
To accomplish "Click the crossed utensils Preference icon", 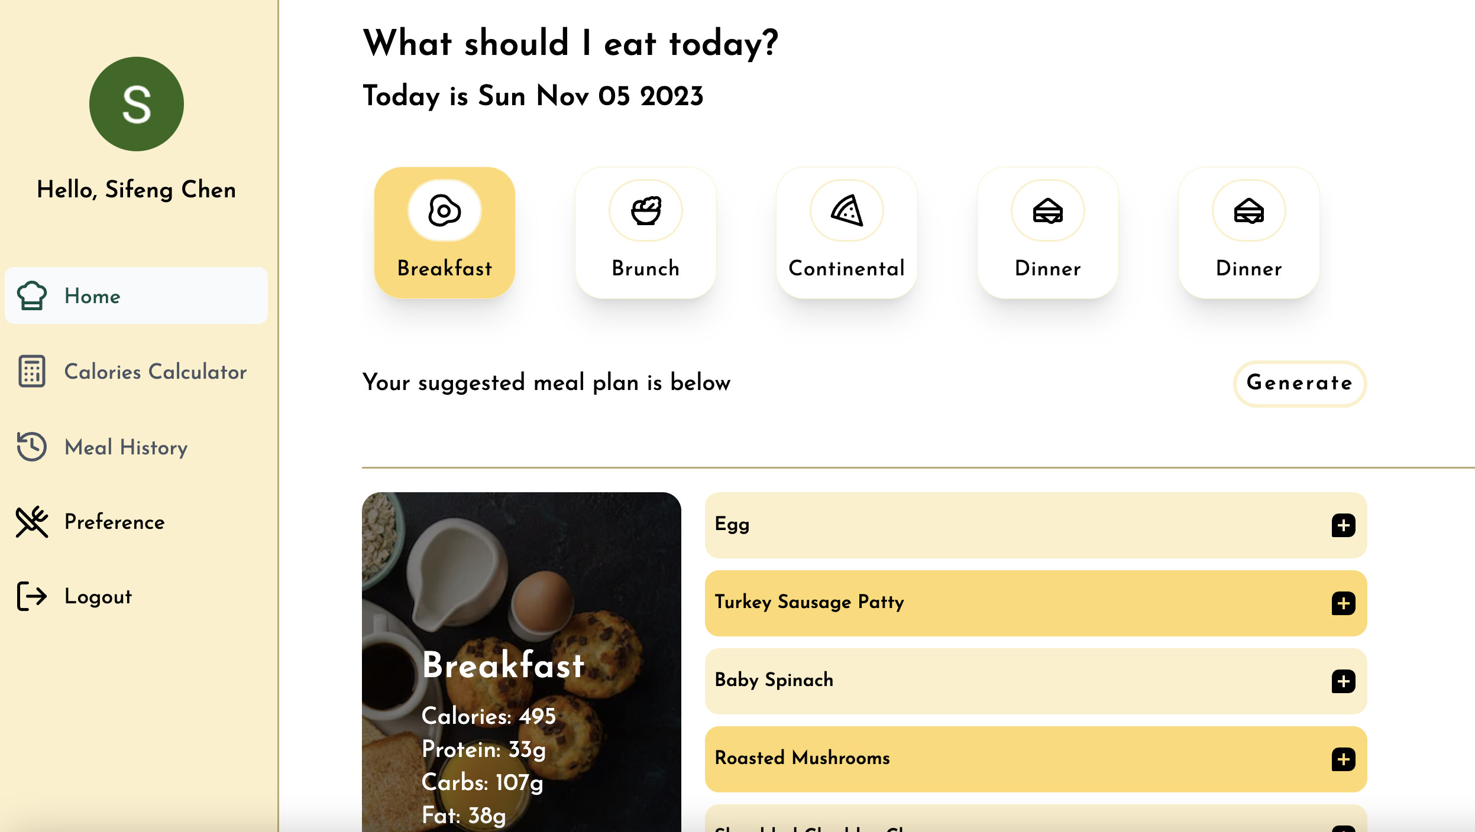I will [x=31, y=522].
